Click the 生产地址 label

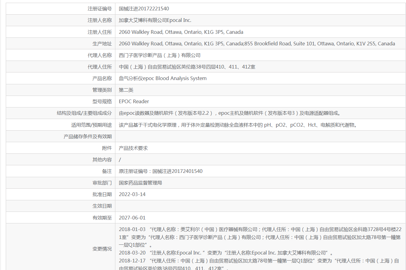(102, 44)
